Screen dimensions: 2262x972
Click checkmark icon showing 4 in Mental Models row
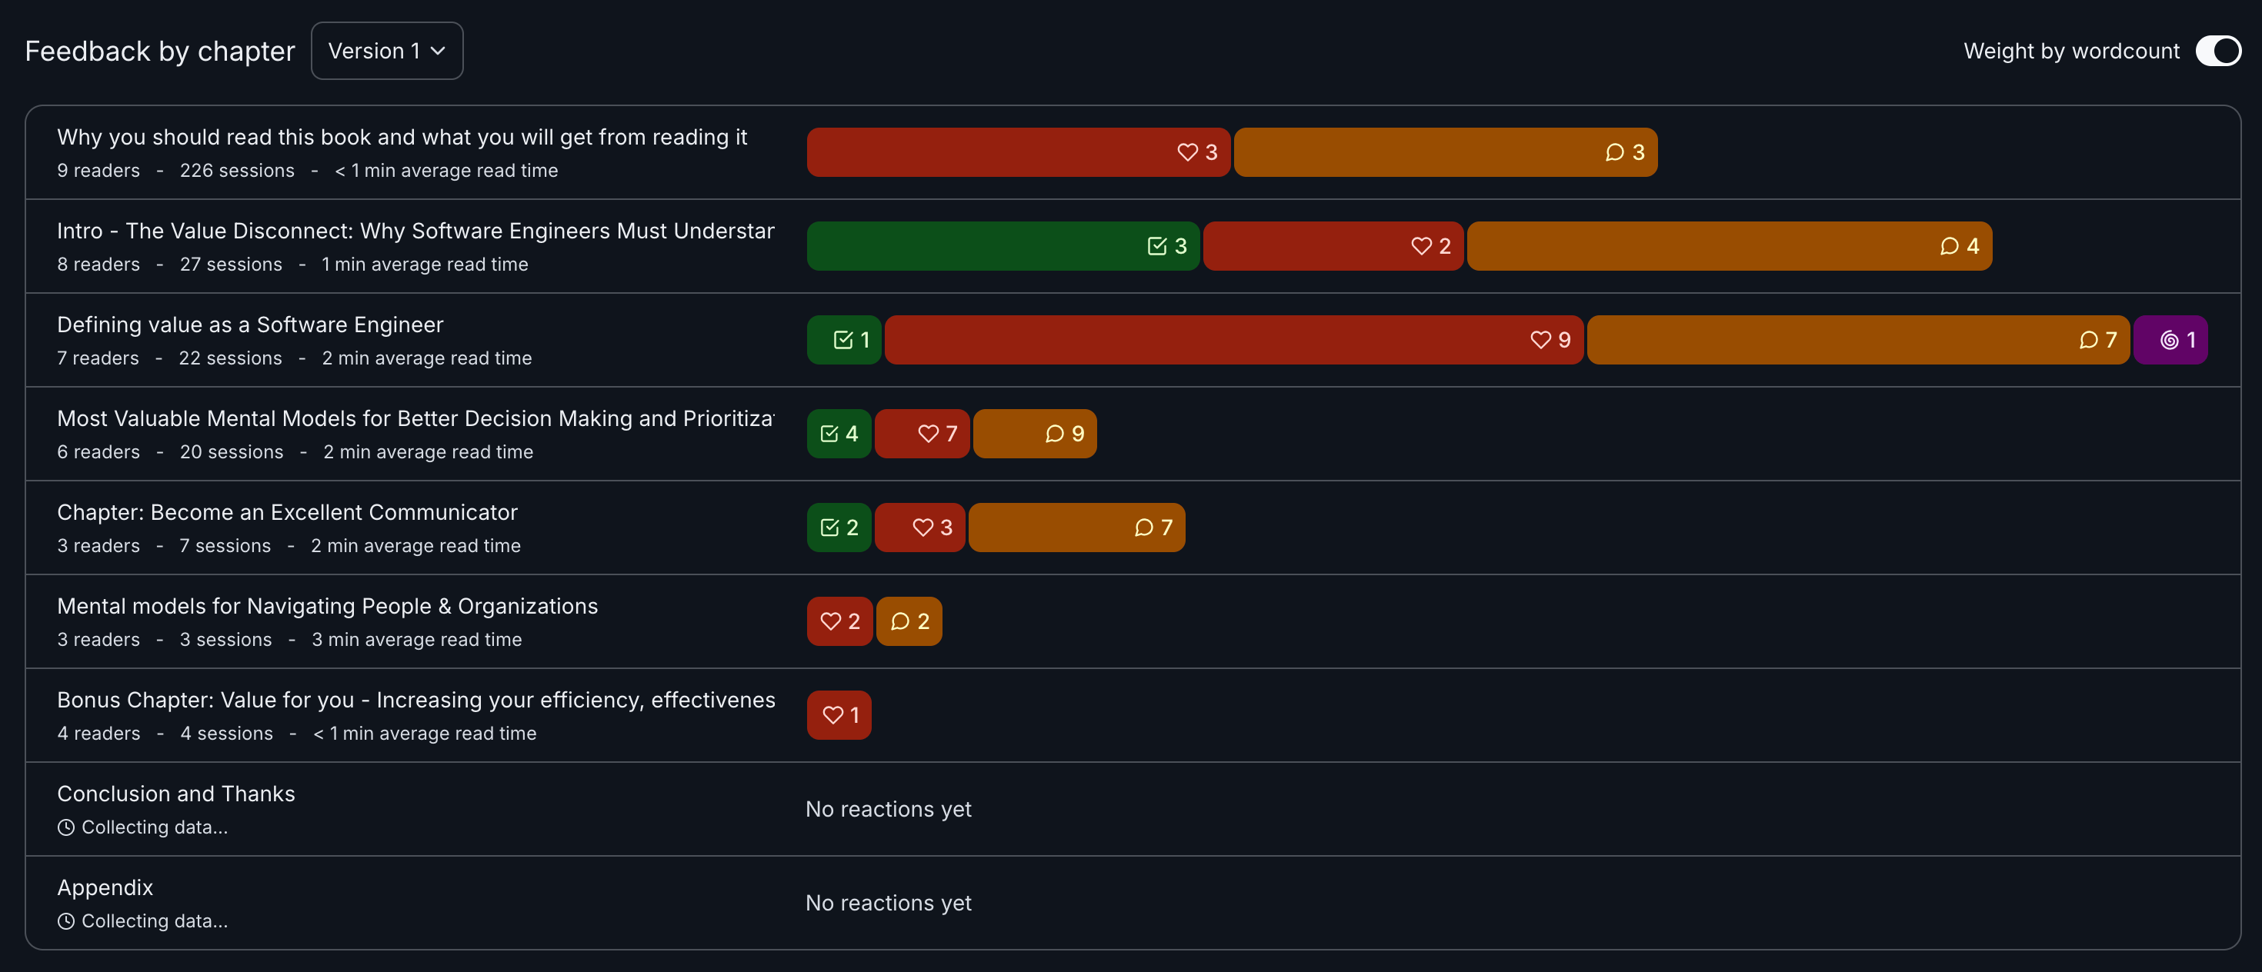[829, 434]
